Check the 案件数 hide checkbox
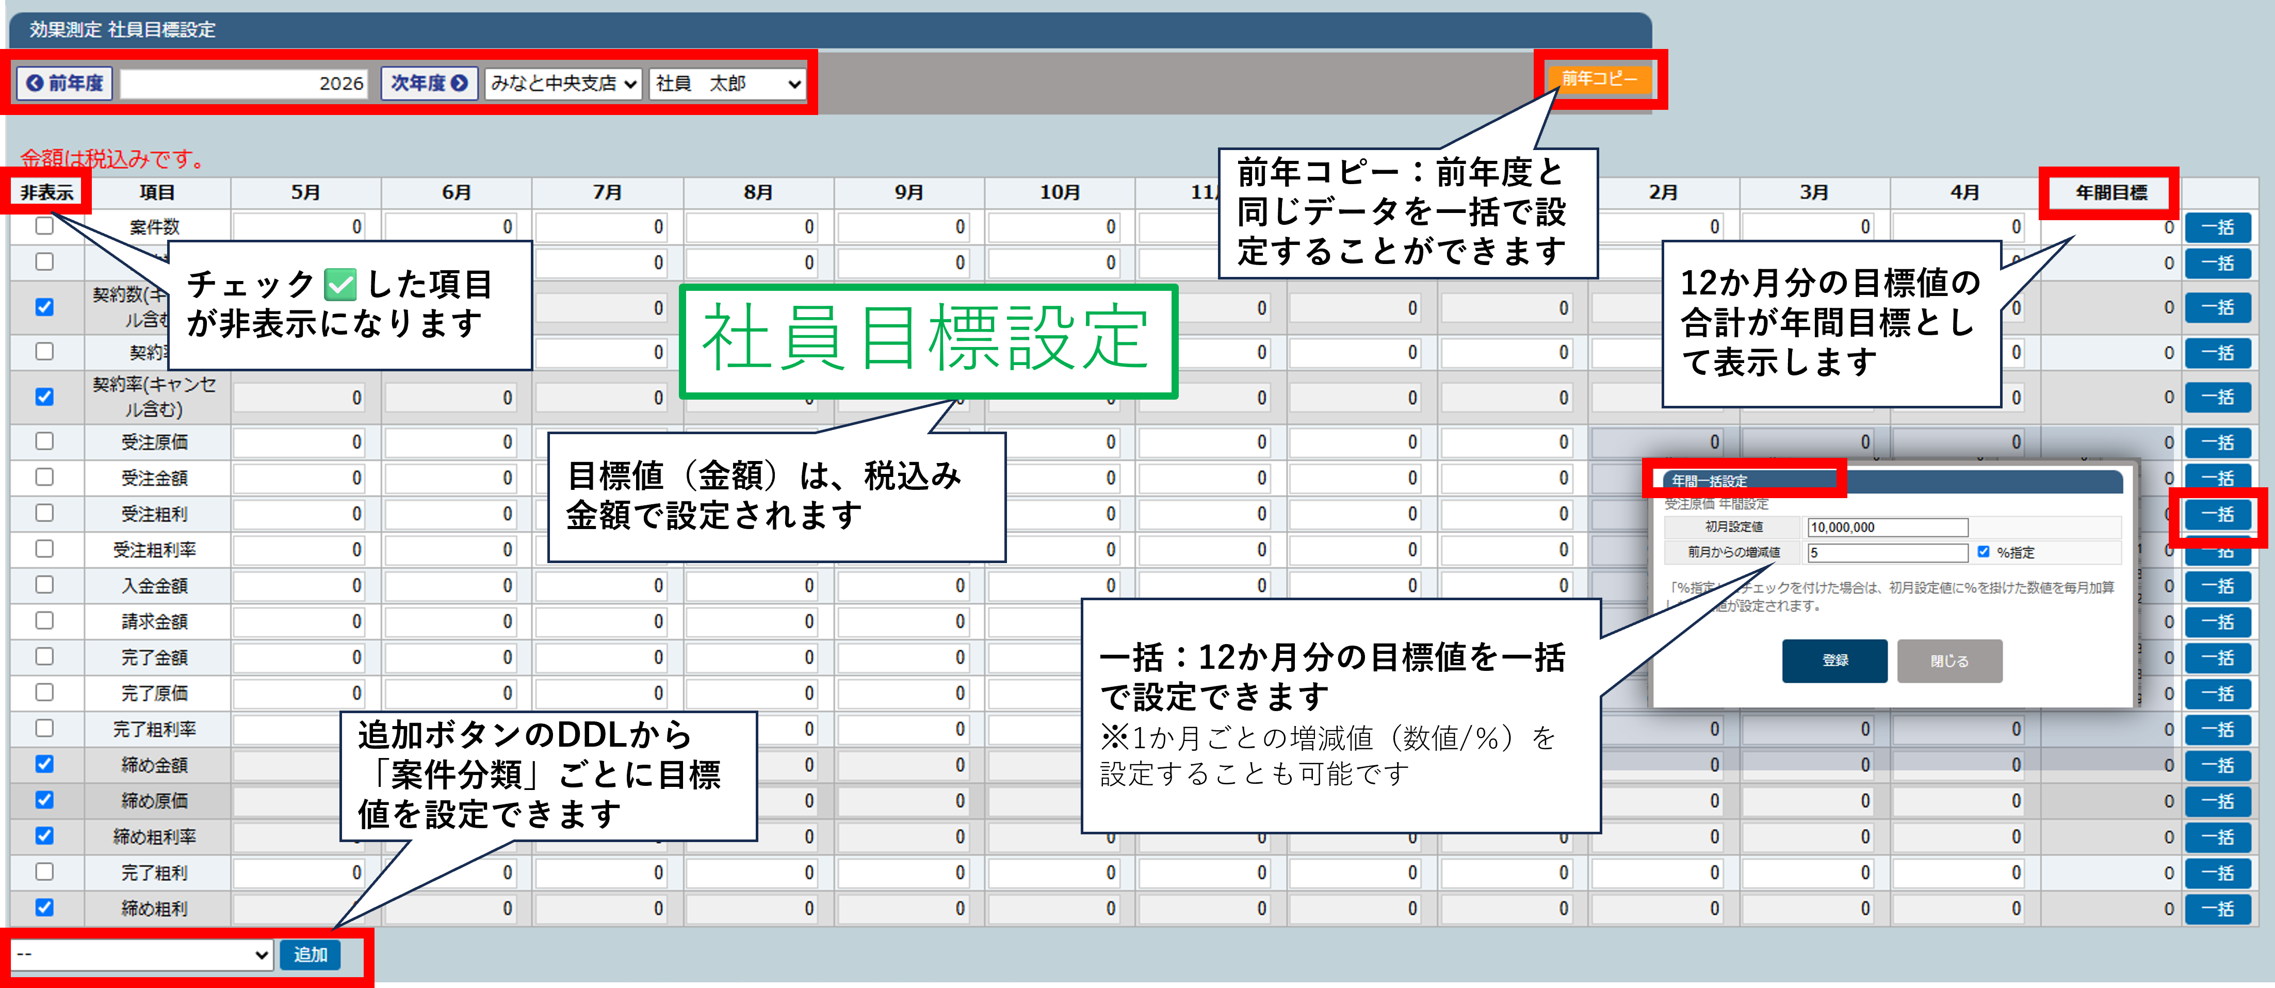 (44, 226)
